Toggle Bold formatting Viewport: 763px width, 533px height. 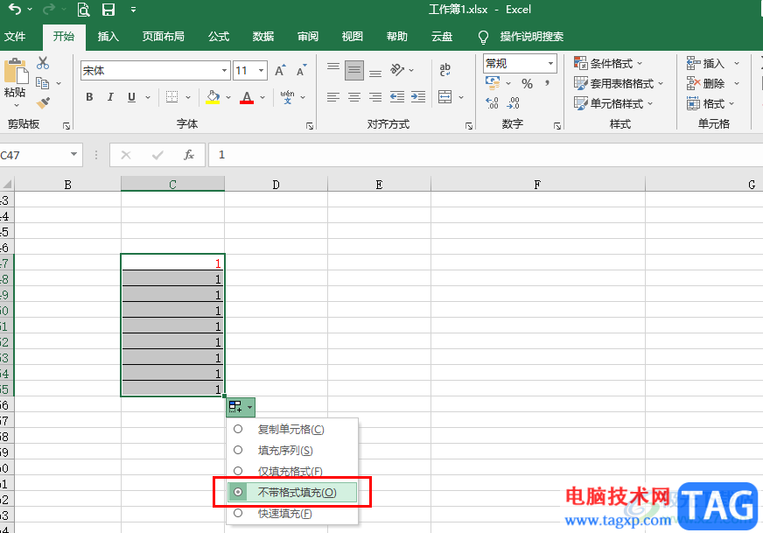click(x=89, y=97)
